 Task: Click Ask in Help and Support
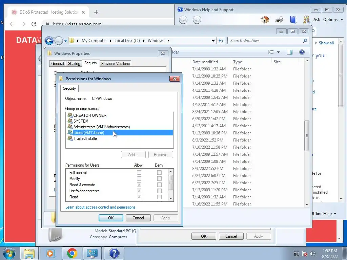click(317, 20)
